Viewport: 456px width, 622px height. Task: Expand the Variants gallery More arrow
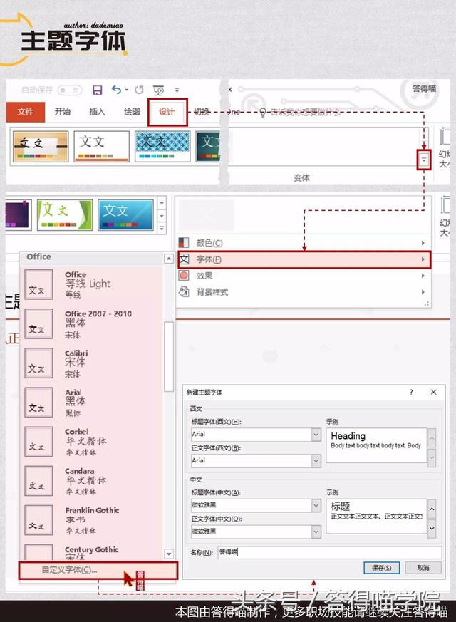[x=424, y=160]
